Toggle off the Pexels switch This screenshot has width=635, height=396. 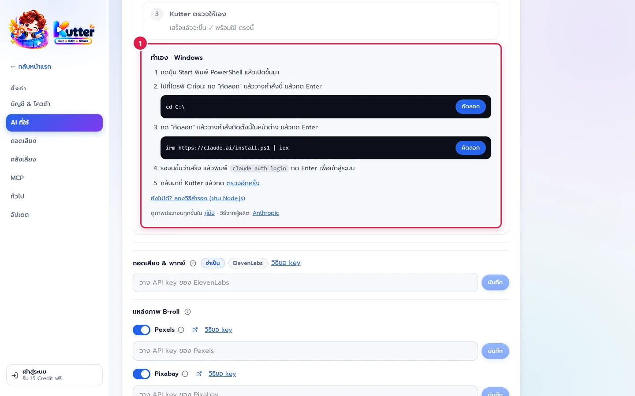click(x=142, y=330)
